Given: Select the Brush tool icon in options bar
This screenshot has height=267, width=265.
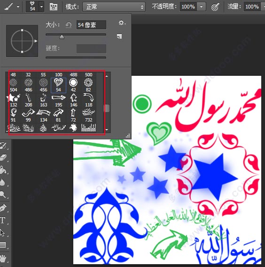Looking at the screenshot, I should pos(8,7).
